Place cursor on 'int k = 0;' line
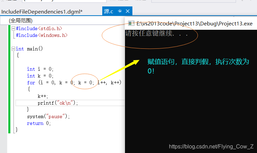 click(40, 76)
